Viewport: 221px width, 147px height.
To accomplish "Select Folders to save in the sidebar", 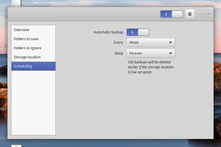I will click(x=33, y=39).
